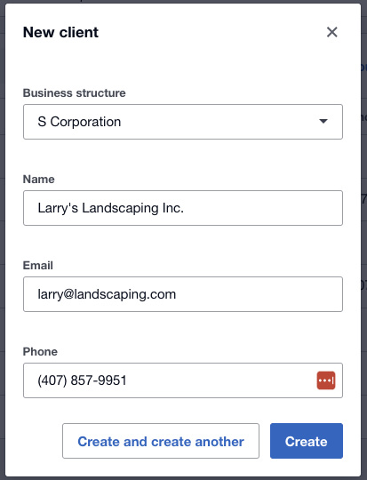Image resolution: width=367 pixels, height=480 pixels.
Task: Click the Email field label
Action: point(38,265)
